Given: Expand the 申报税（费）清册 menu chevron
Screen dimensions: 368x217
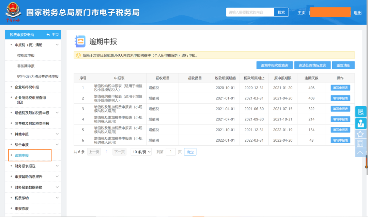Looking at the screenshot, I should tap(57, 45).
